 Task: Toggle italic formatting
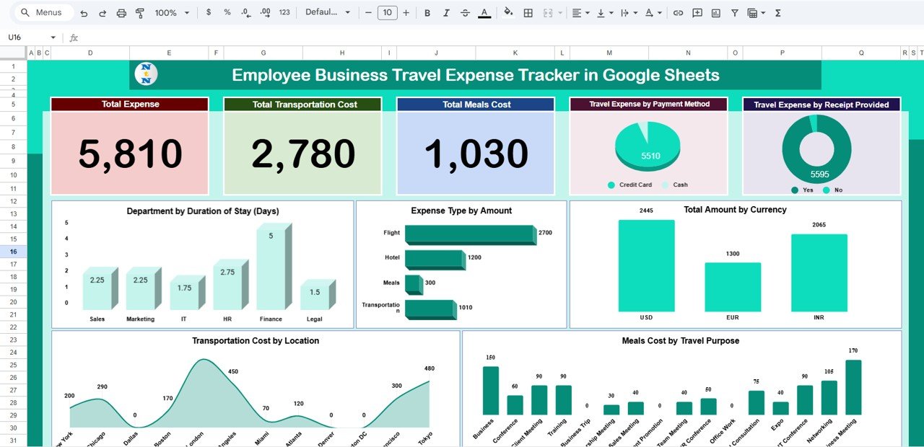click(446, 13)
